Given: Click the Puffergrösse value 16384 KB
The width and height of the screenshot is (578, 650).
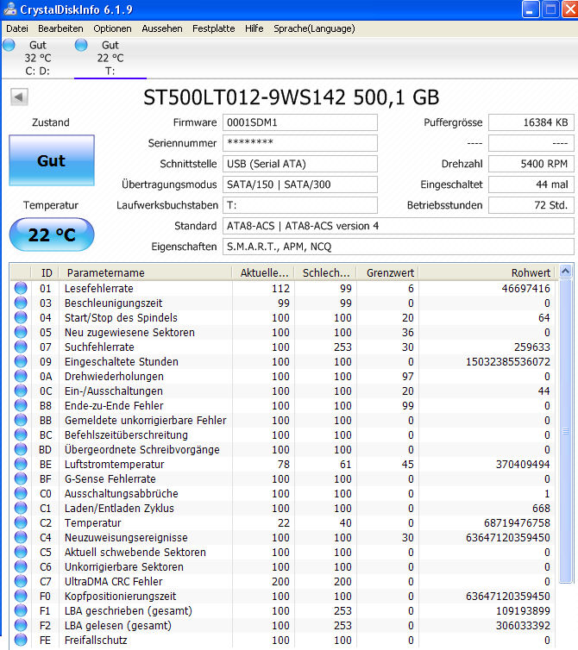Looking at the screenshot, I should pos(531,122).
